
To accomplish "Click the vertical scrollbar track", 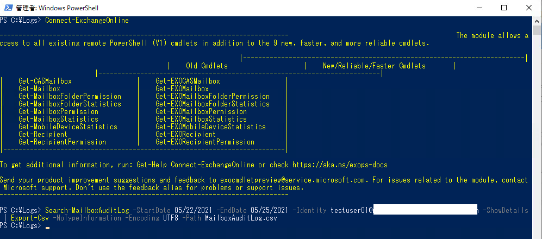I will (x=537, y=136).
